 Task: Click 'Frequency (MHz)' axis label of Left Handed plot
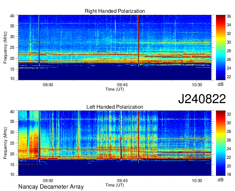tap(5, 143)
